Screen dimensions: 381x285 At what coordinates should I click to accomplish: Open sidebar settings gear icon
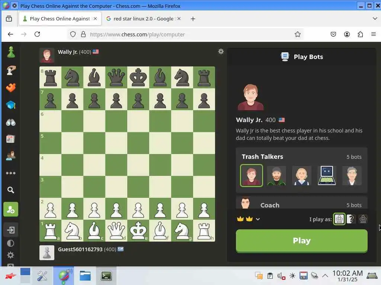point(10,255)
